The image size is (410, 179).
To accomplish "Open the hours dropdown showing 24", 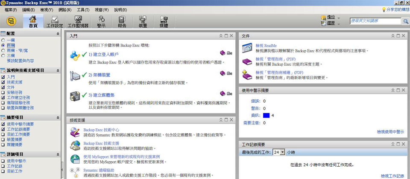I will [x=278, y=152].
